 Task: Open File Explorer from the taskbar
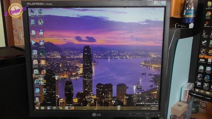(43, 108)
